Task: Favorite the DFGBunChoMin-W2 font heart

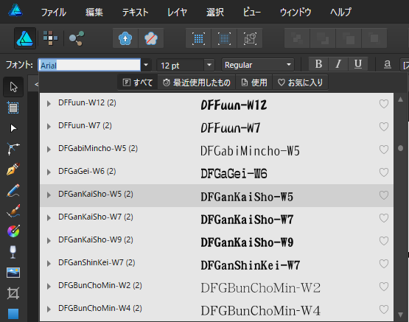Action: (384, 287)
